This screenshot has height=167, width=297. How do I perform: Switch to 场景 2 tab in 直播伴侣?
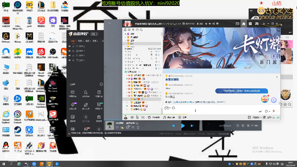81,41
